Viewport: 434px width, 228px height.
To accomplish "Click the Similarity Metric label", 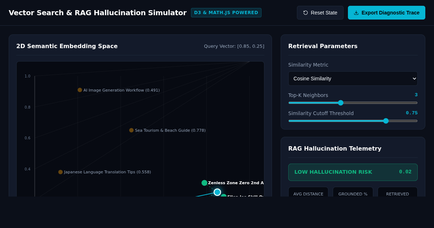I will [x=308, y=65].
